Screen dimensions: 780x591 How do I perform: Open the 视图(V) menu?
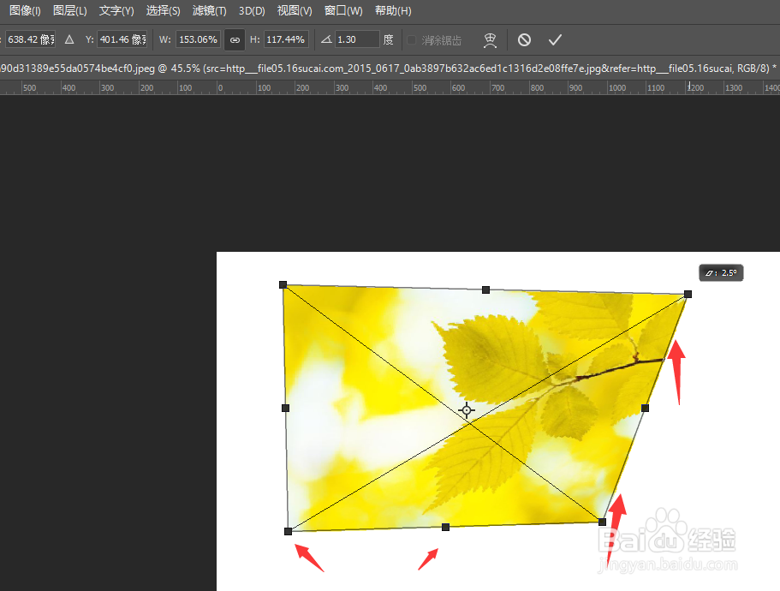point(295,10)
